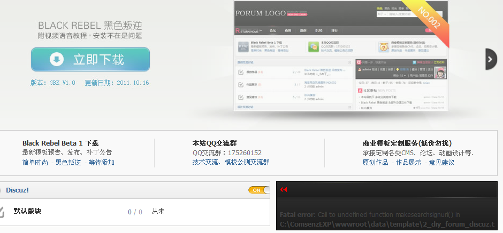The height and width of the screenshot is (233, 503).
Task: Click the Black Rebel Beta 1 下载 heading
Action: pos(60,143)
